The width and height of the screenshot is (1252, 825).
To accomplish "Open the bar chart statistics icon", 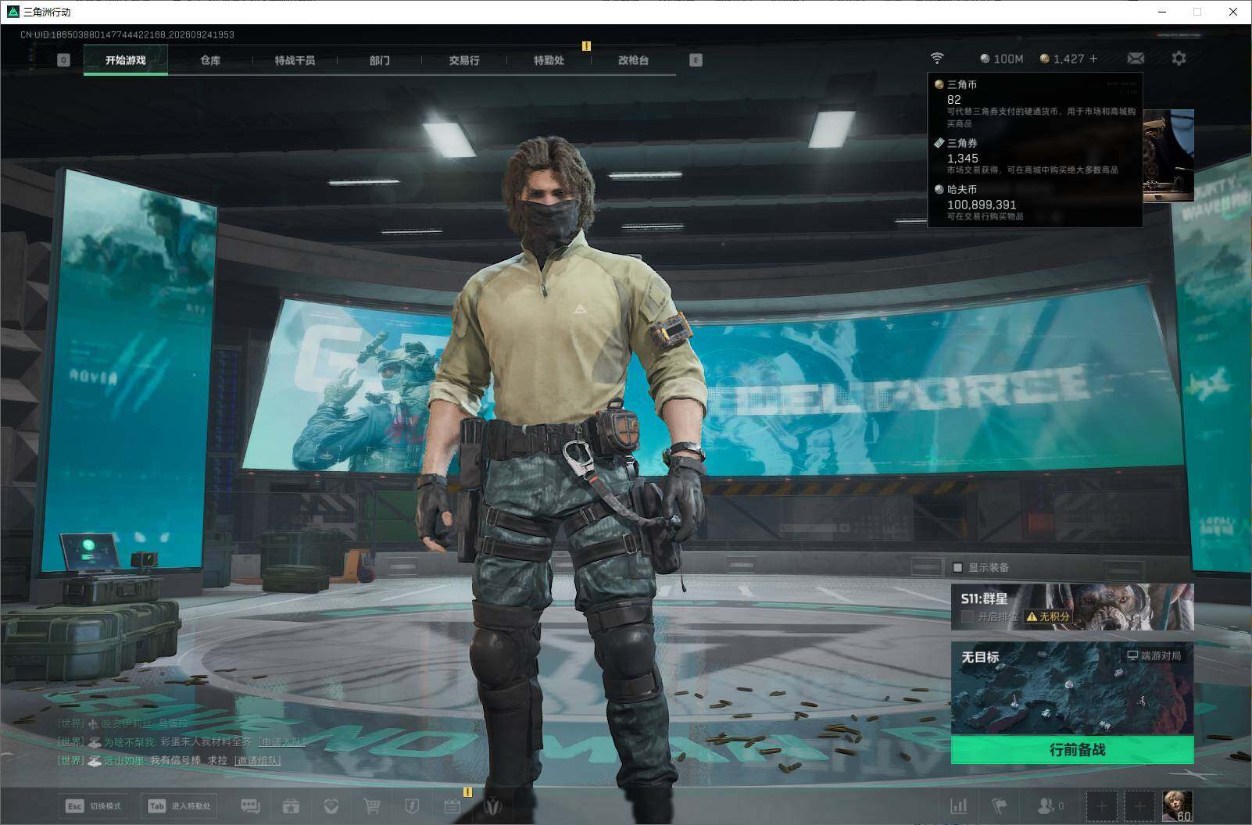I will (x=958, y=805).
